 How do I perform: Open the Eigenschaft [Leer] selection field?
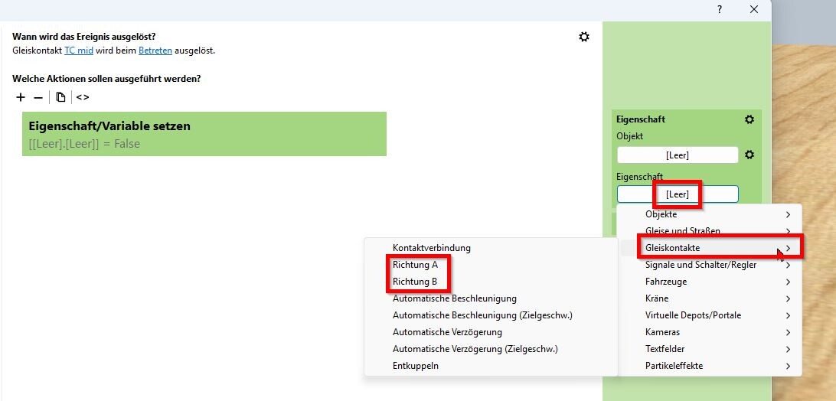click(x=678, y=194)
